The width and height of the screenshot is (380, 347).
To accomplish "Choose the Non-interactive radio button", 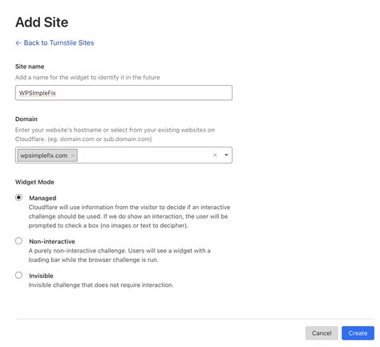I will (18, 241).
